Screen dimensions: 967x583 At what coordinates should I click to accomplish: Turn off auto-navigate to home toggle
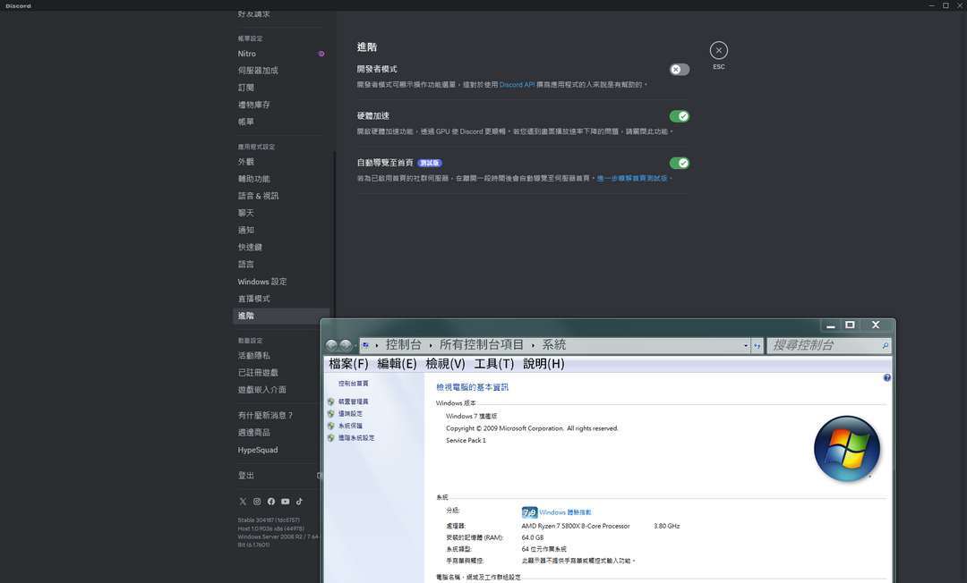coord(680,163)
